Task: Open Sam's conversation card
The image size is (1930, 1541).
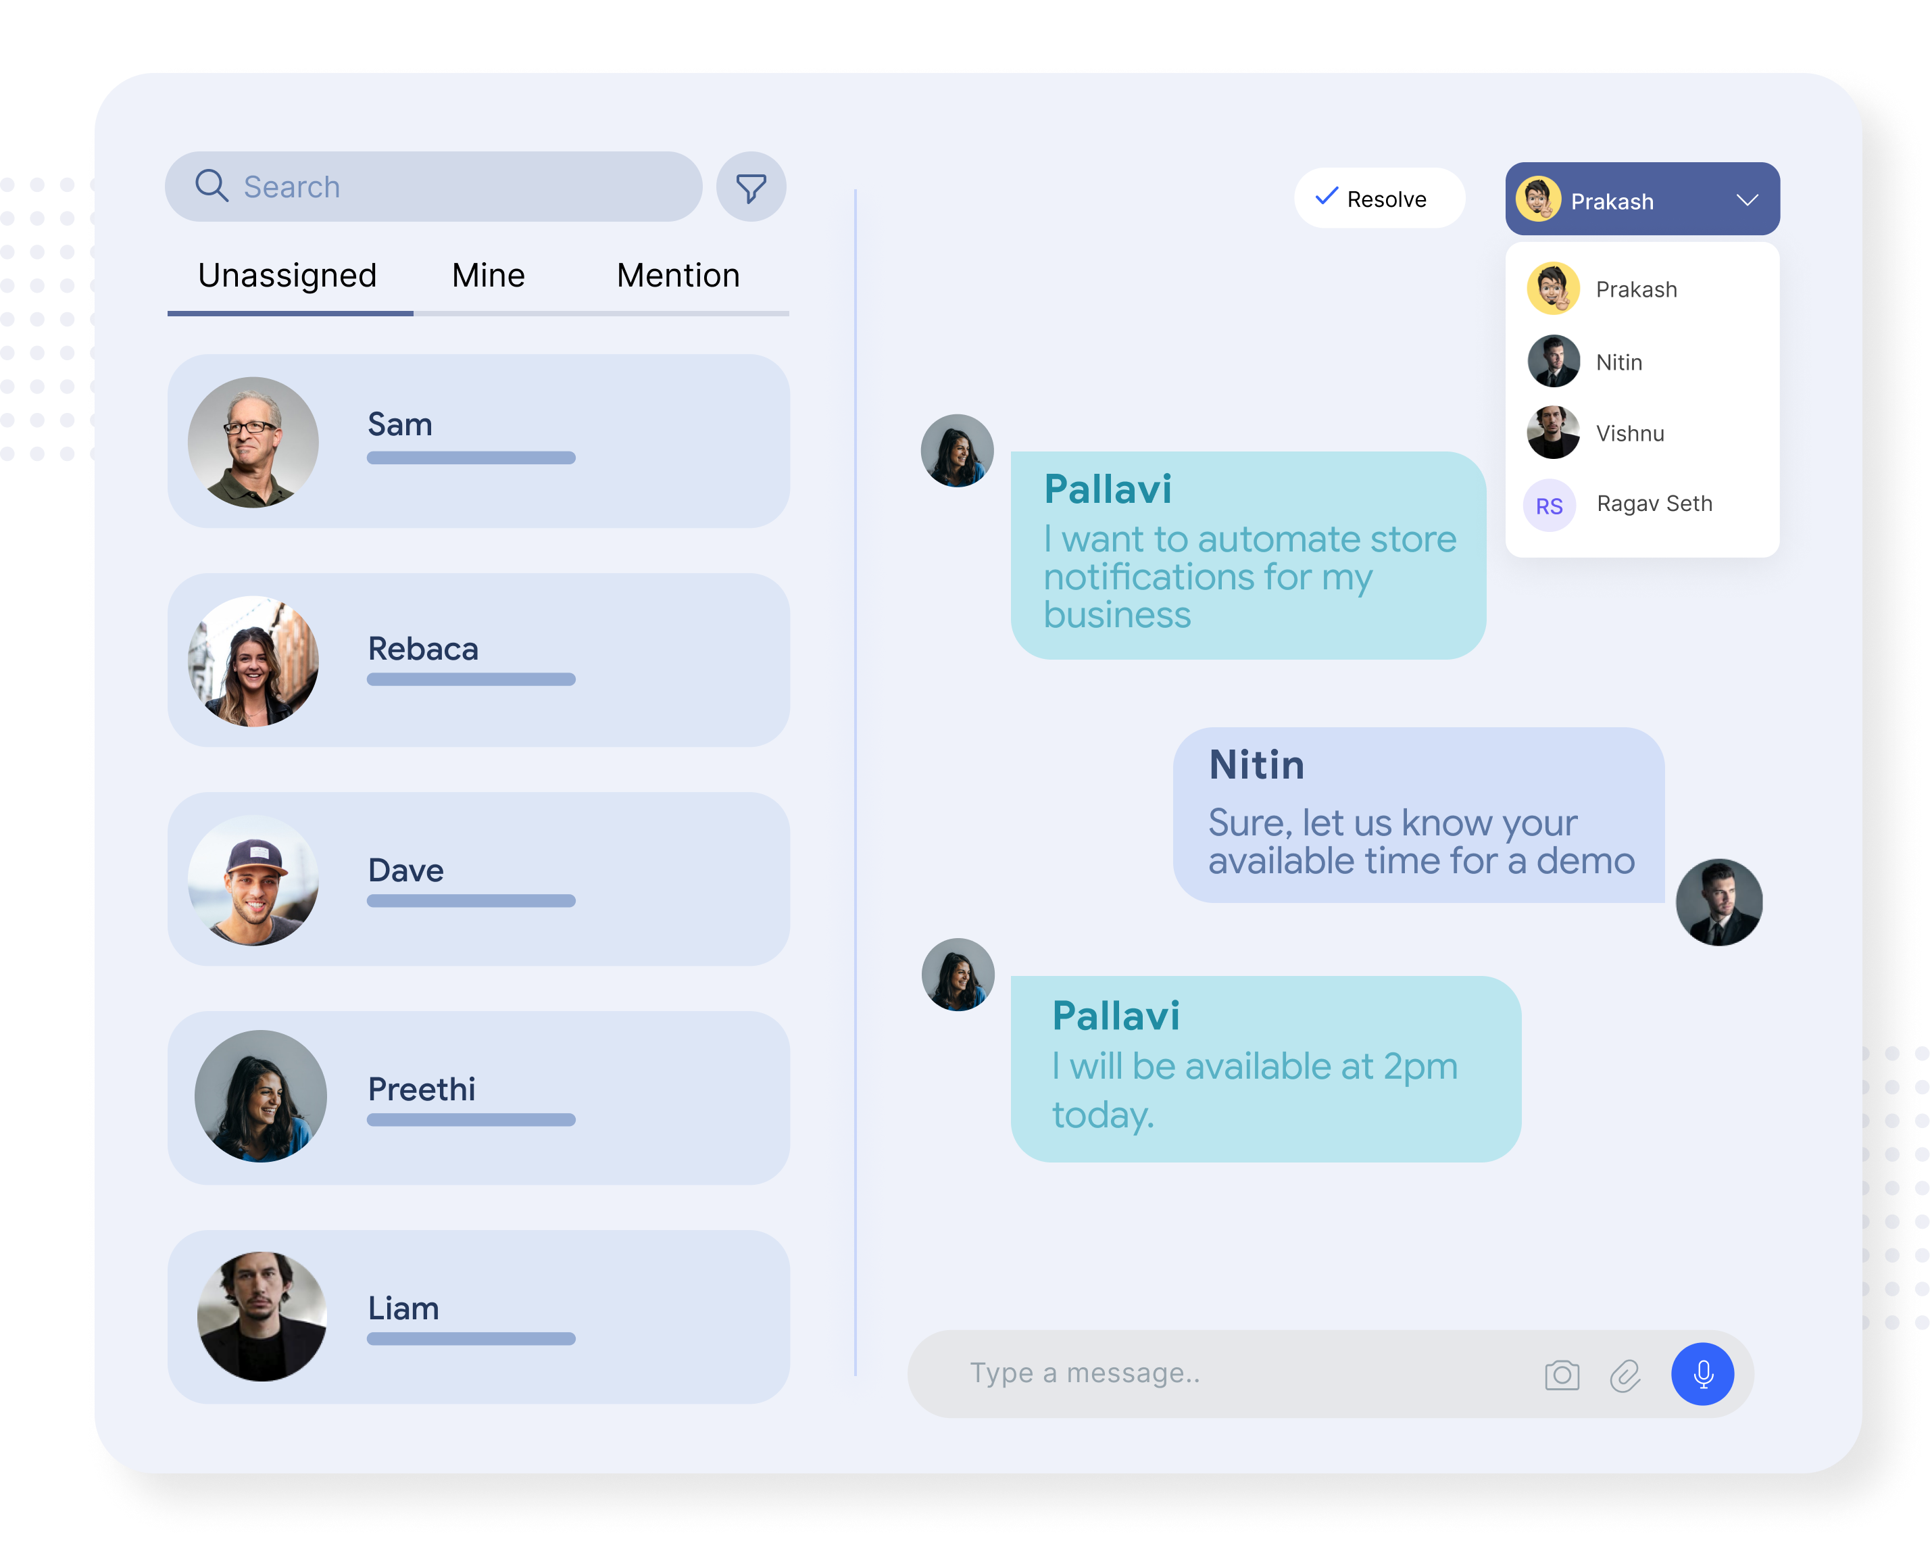Action: 478,441
